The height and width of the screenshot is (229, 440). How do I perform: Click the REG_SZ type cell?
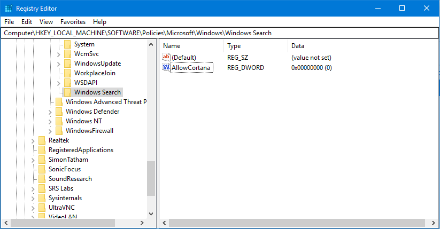(x=238, y=58)
